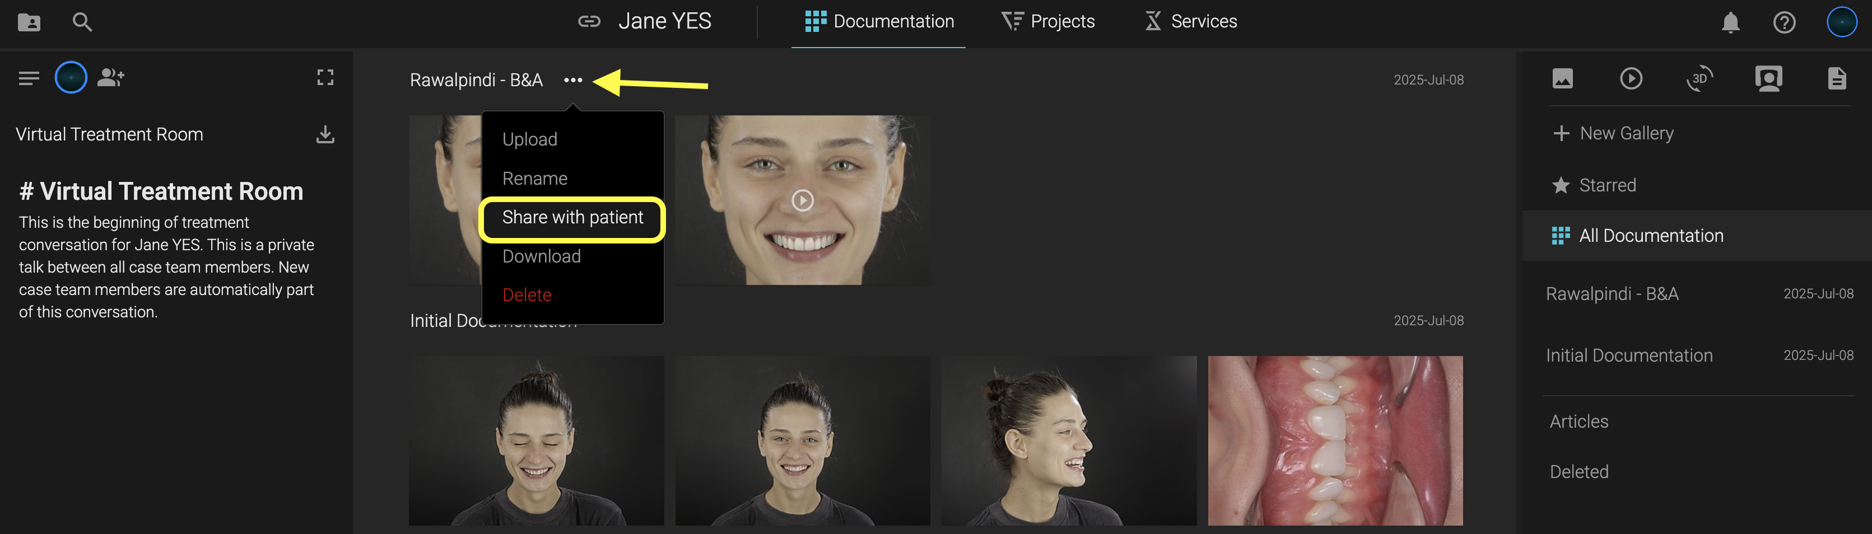This screenshot has height=534, width=1872.
Task: Add a team member to the conversation
Action: [110, 77]
